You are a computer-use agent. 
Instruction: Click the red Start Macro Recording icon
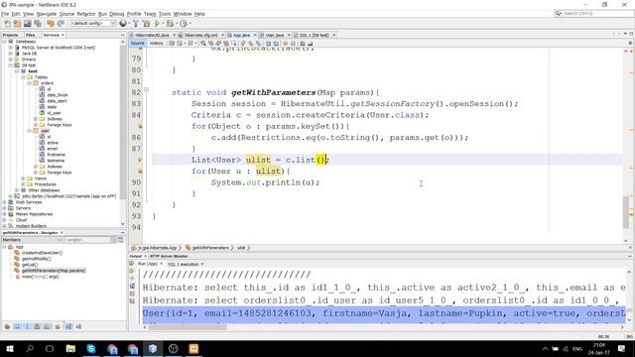pos(285,44)
